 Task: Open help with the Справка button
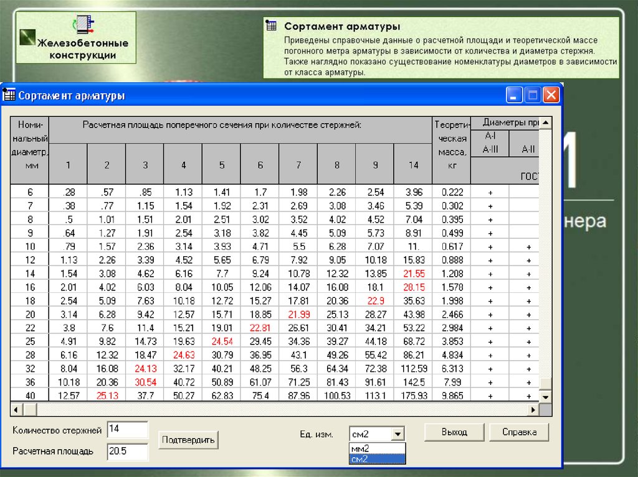pyautogui.click(x=518, y=432)
